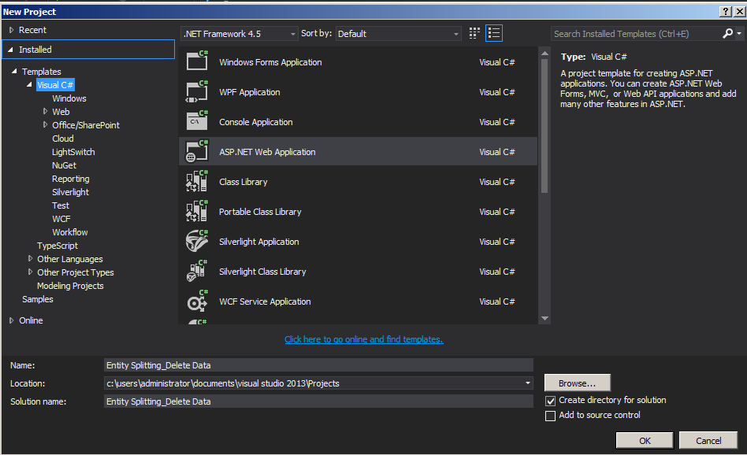The width and height of the screenshot is (747, 455).
Task: Select the WPF Application template icon
Action: [196, 92]
